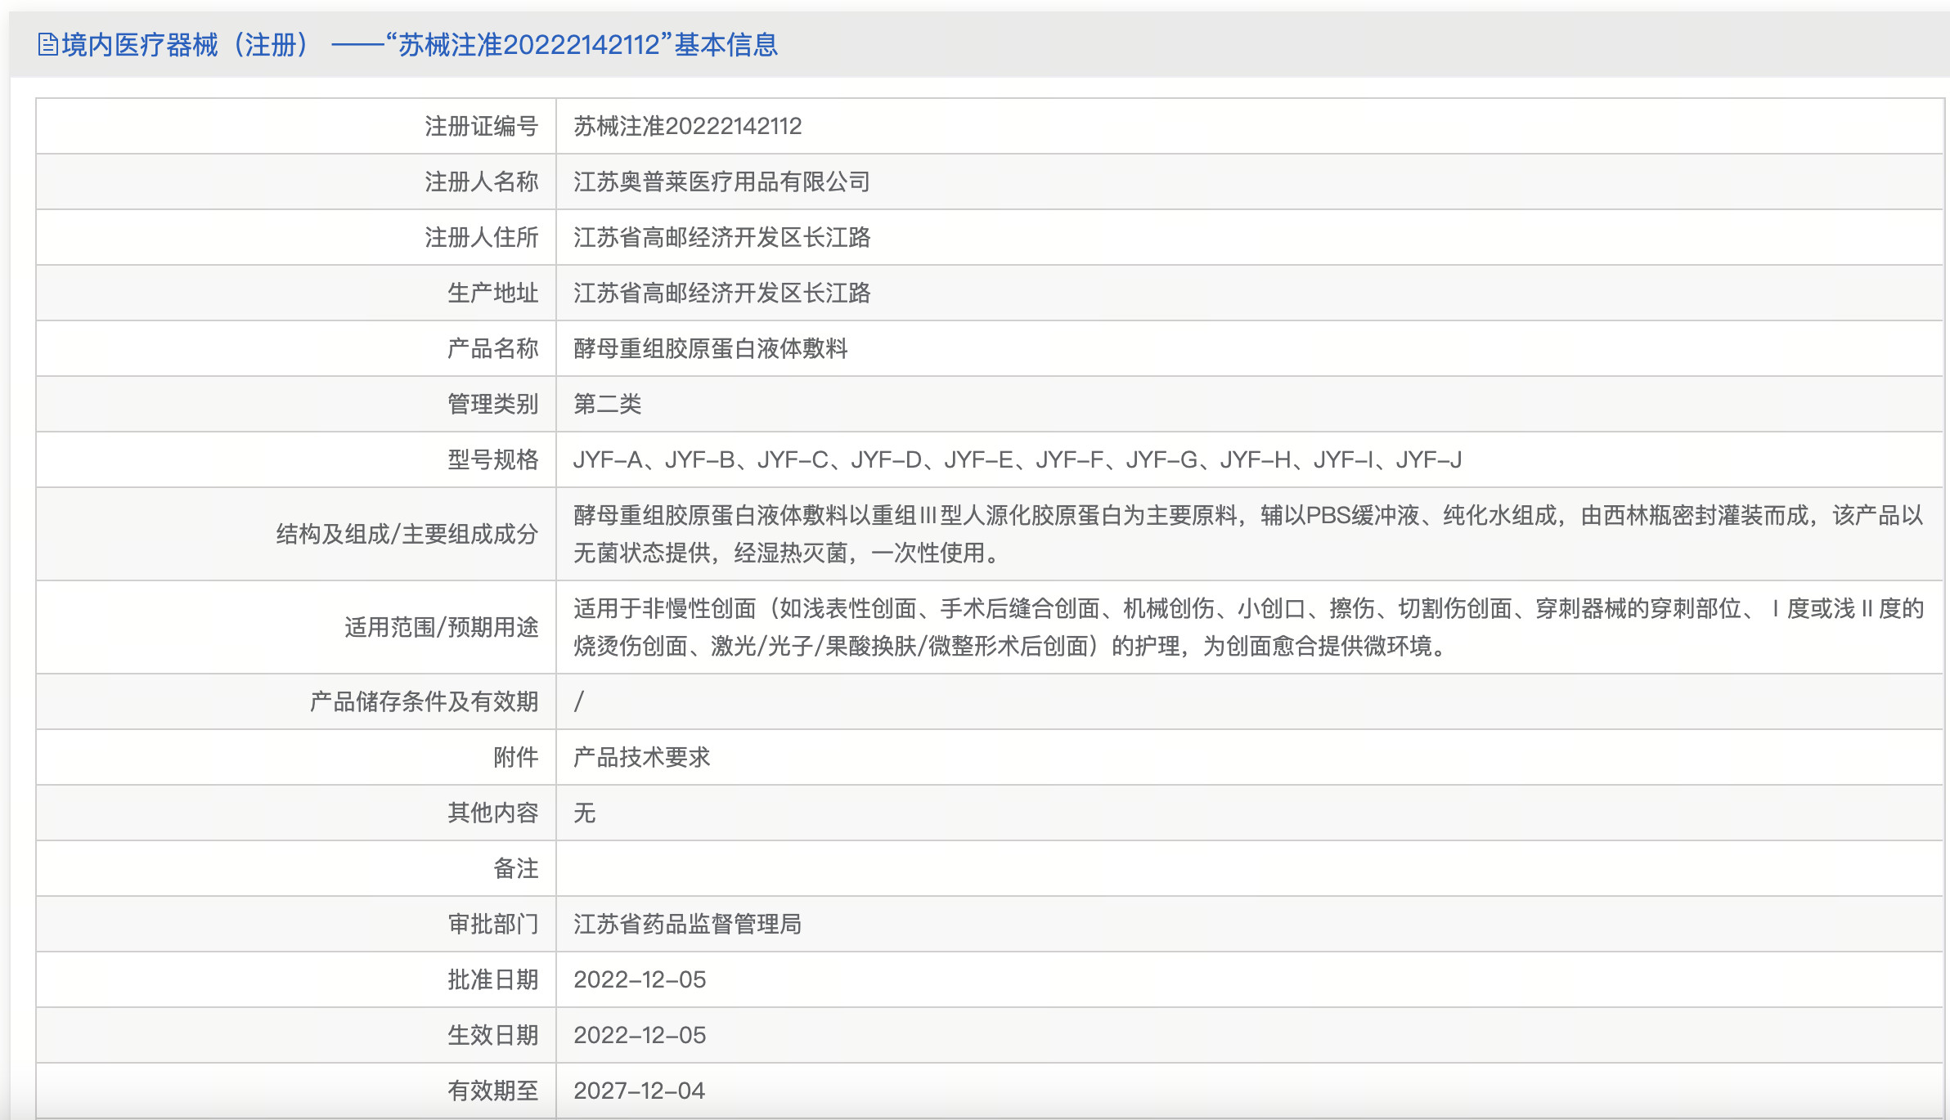The width and height of the screenshot is (1950, 1120).
Task: Select the intended-use text starting 适用于非慢性创面
Action: (1248, 627)
